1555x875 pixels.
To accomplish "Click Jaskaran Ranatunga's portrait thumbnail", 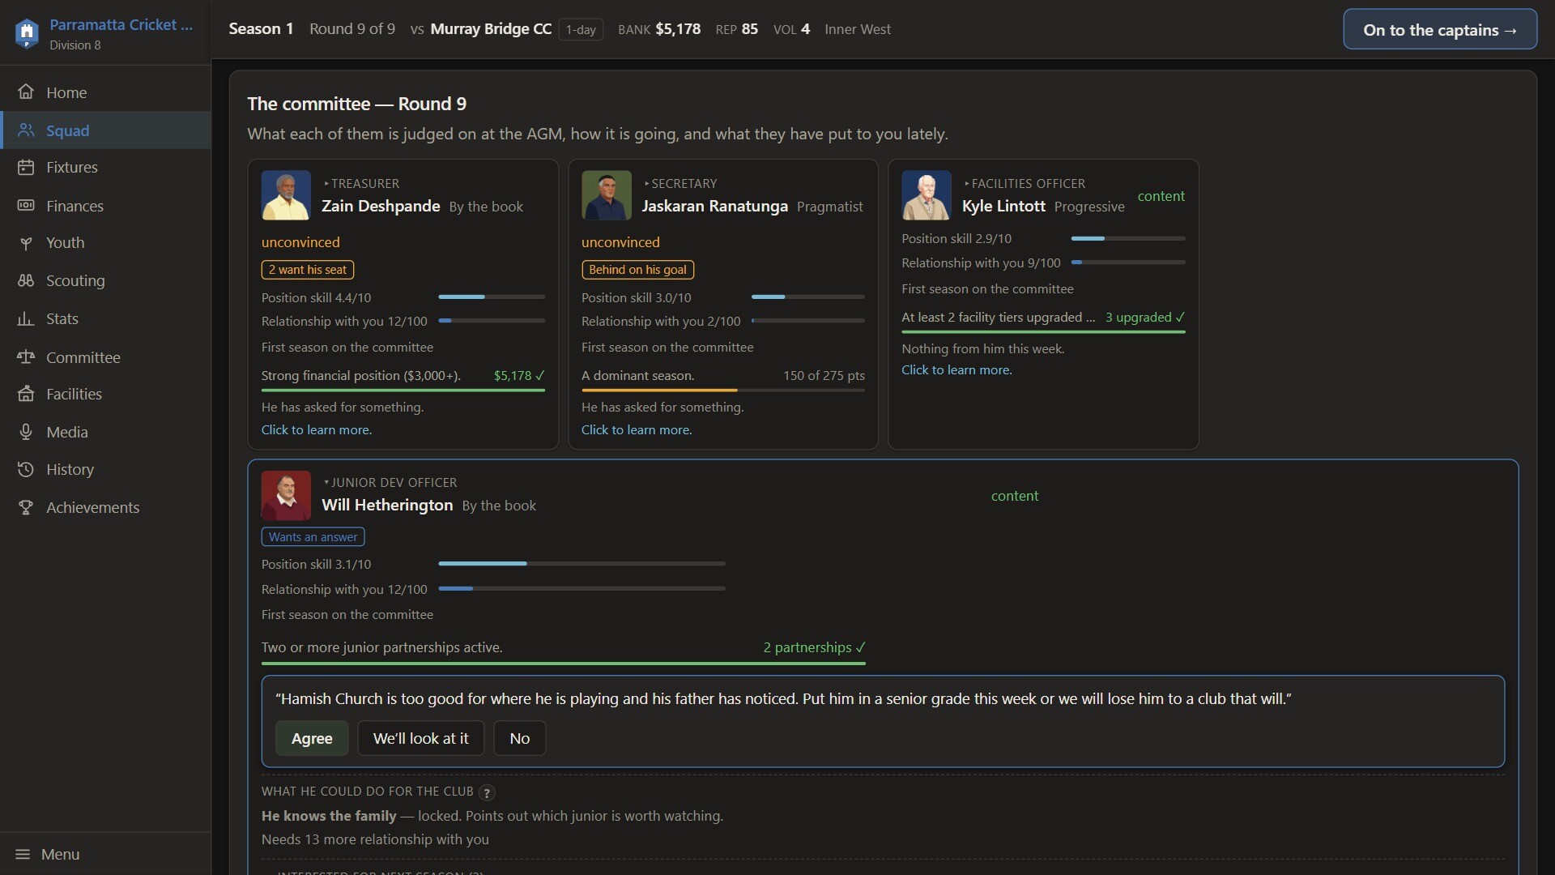I will click(607, 195).
